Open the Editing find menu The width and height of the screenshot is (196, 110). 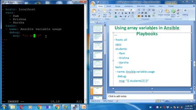click(x=185, y=13)
